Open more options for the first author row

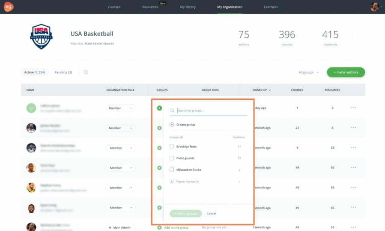click(x=353, y=108)
